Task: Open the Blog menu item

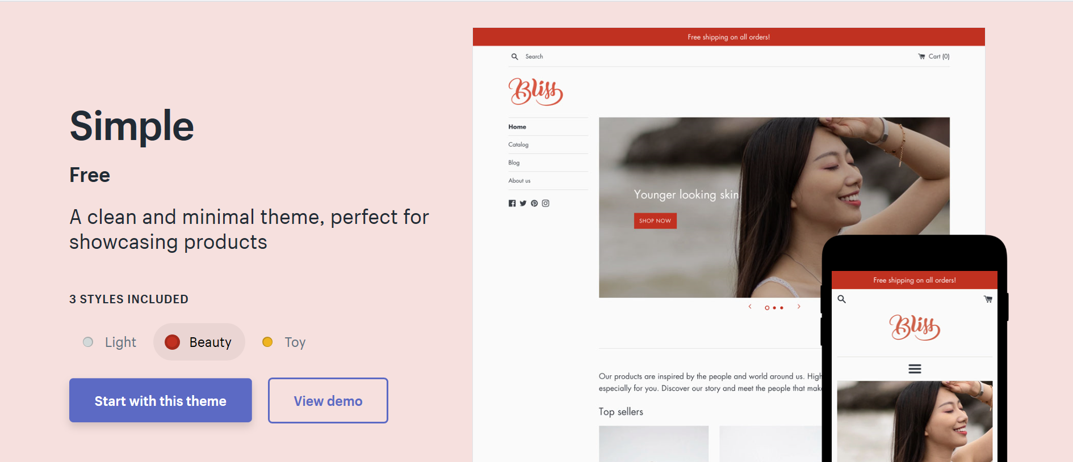Action: [x=514, y=163]
